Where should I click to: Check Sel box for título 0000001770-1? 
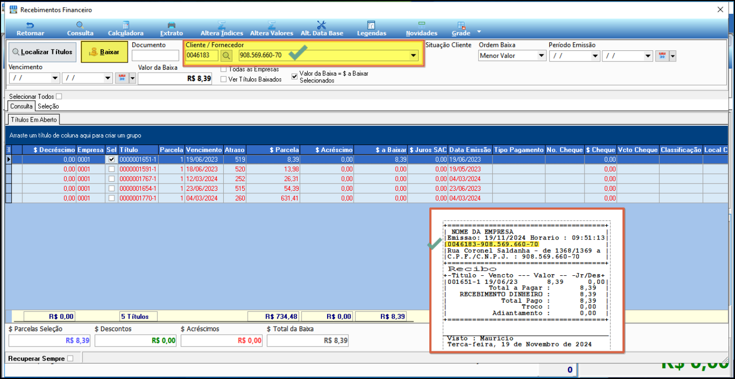click(x=111, y=198)
